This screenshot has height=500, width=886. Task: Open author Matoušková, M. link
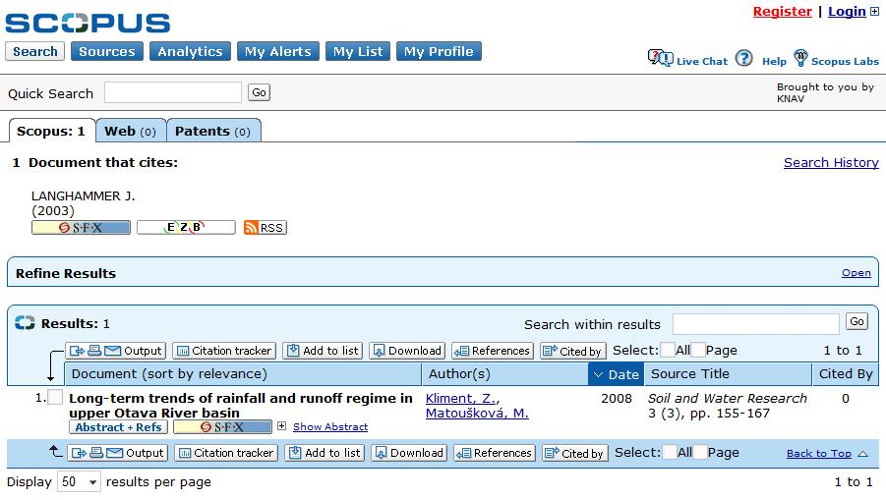(x=477, y=414)
